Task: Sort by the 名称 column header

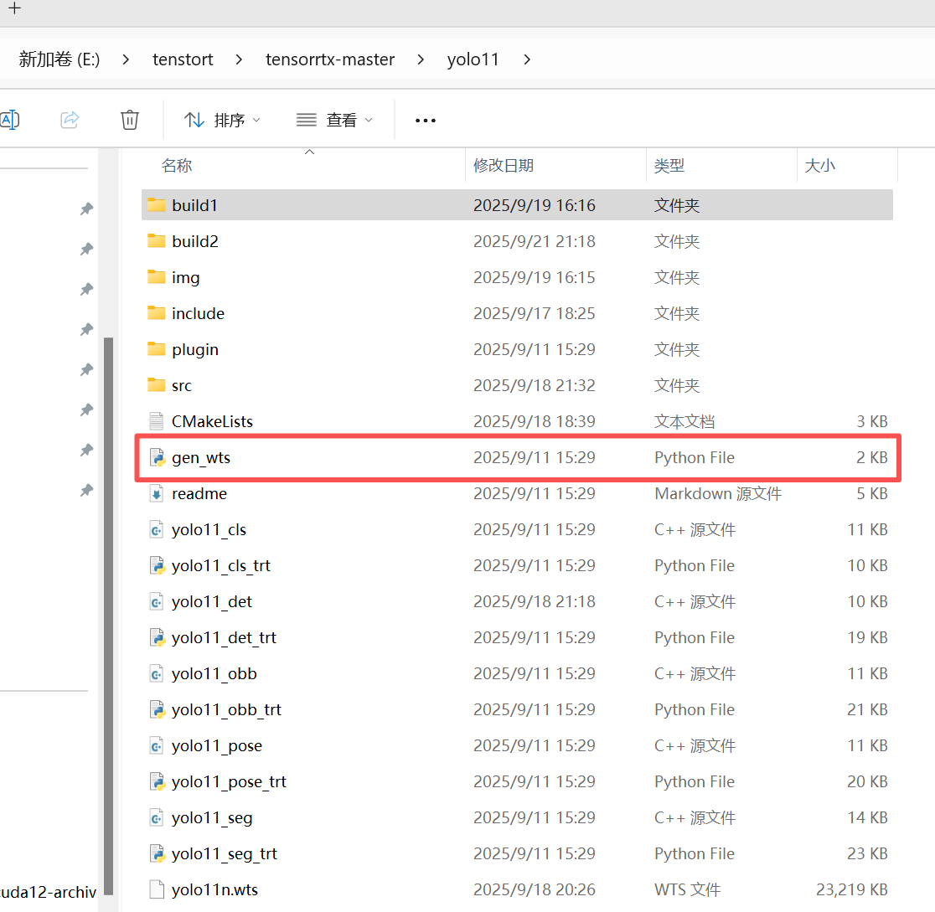Action: [177, 166]
